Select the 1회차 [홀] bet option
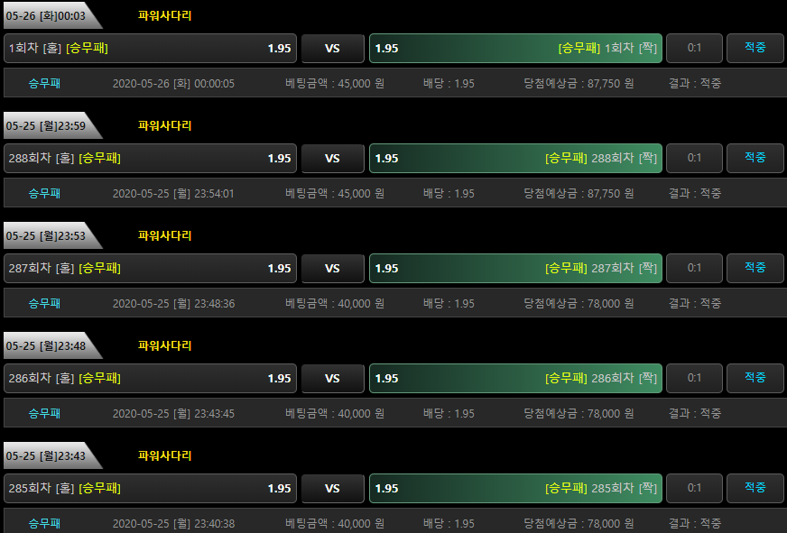787x533 pixels. (150, 48)
